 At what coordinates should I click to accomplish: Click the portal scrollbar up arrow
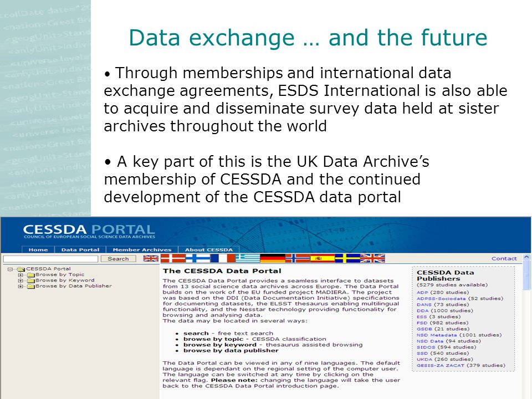(x=526, y=258)
